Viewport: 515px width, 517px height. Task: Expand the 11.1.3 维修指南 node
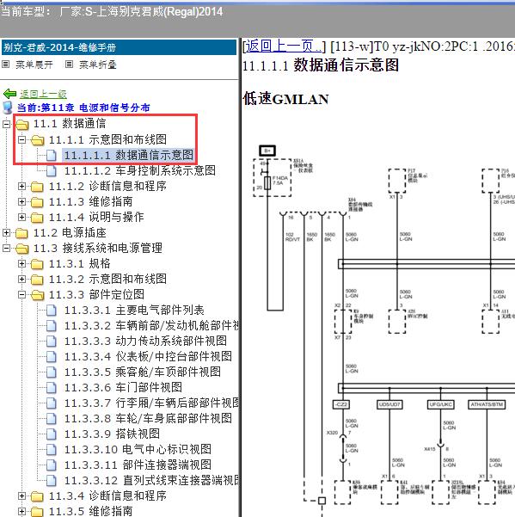(x=21, y=202)
